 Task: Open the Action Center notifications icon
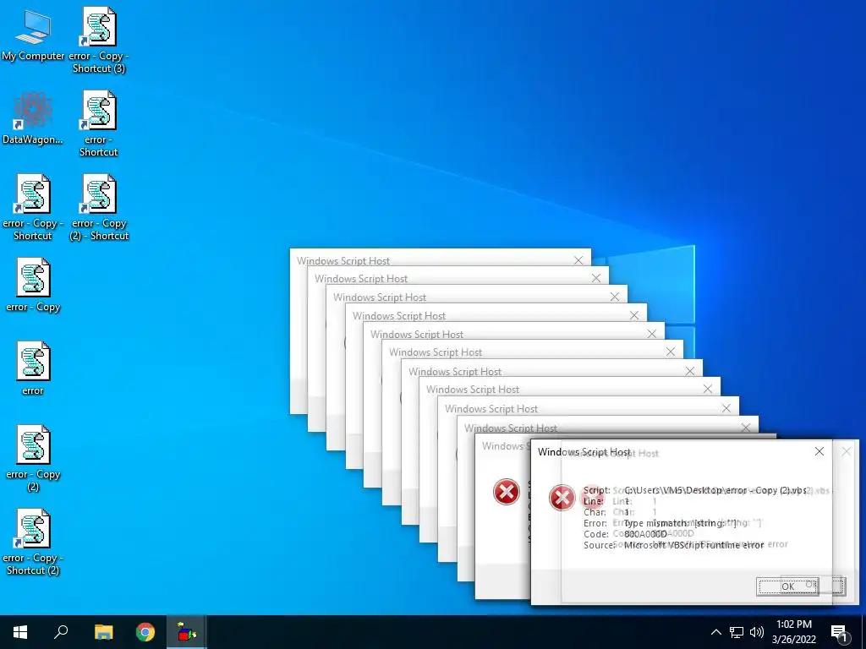click(x=840, y=632)
